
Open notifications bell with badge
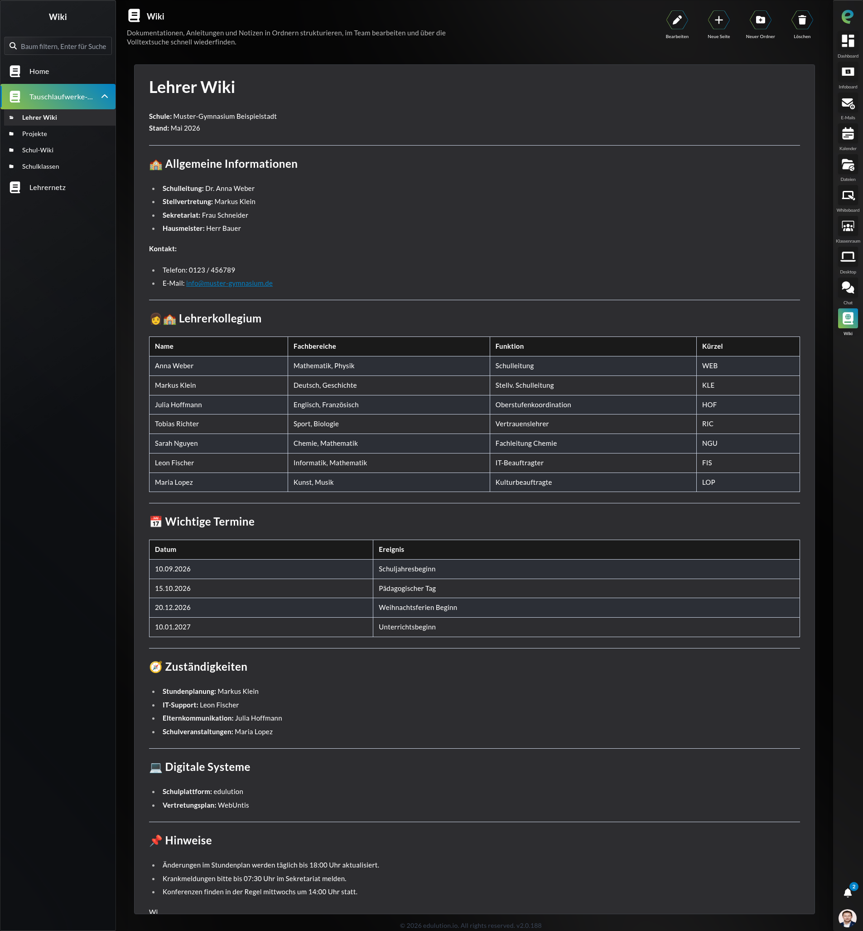[x=848, y=892]
